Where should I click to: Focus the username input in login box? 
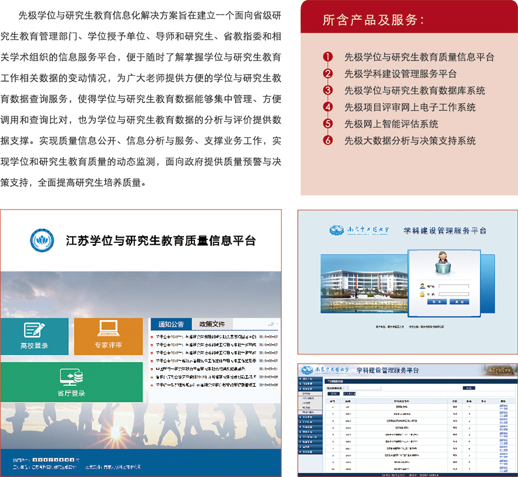pyautogui.click(x=454, y=286)
